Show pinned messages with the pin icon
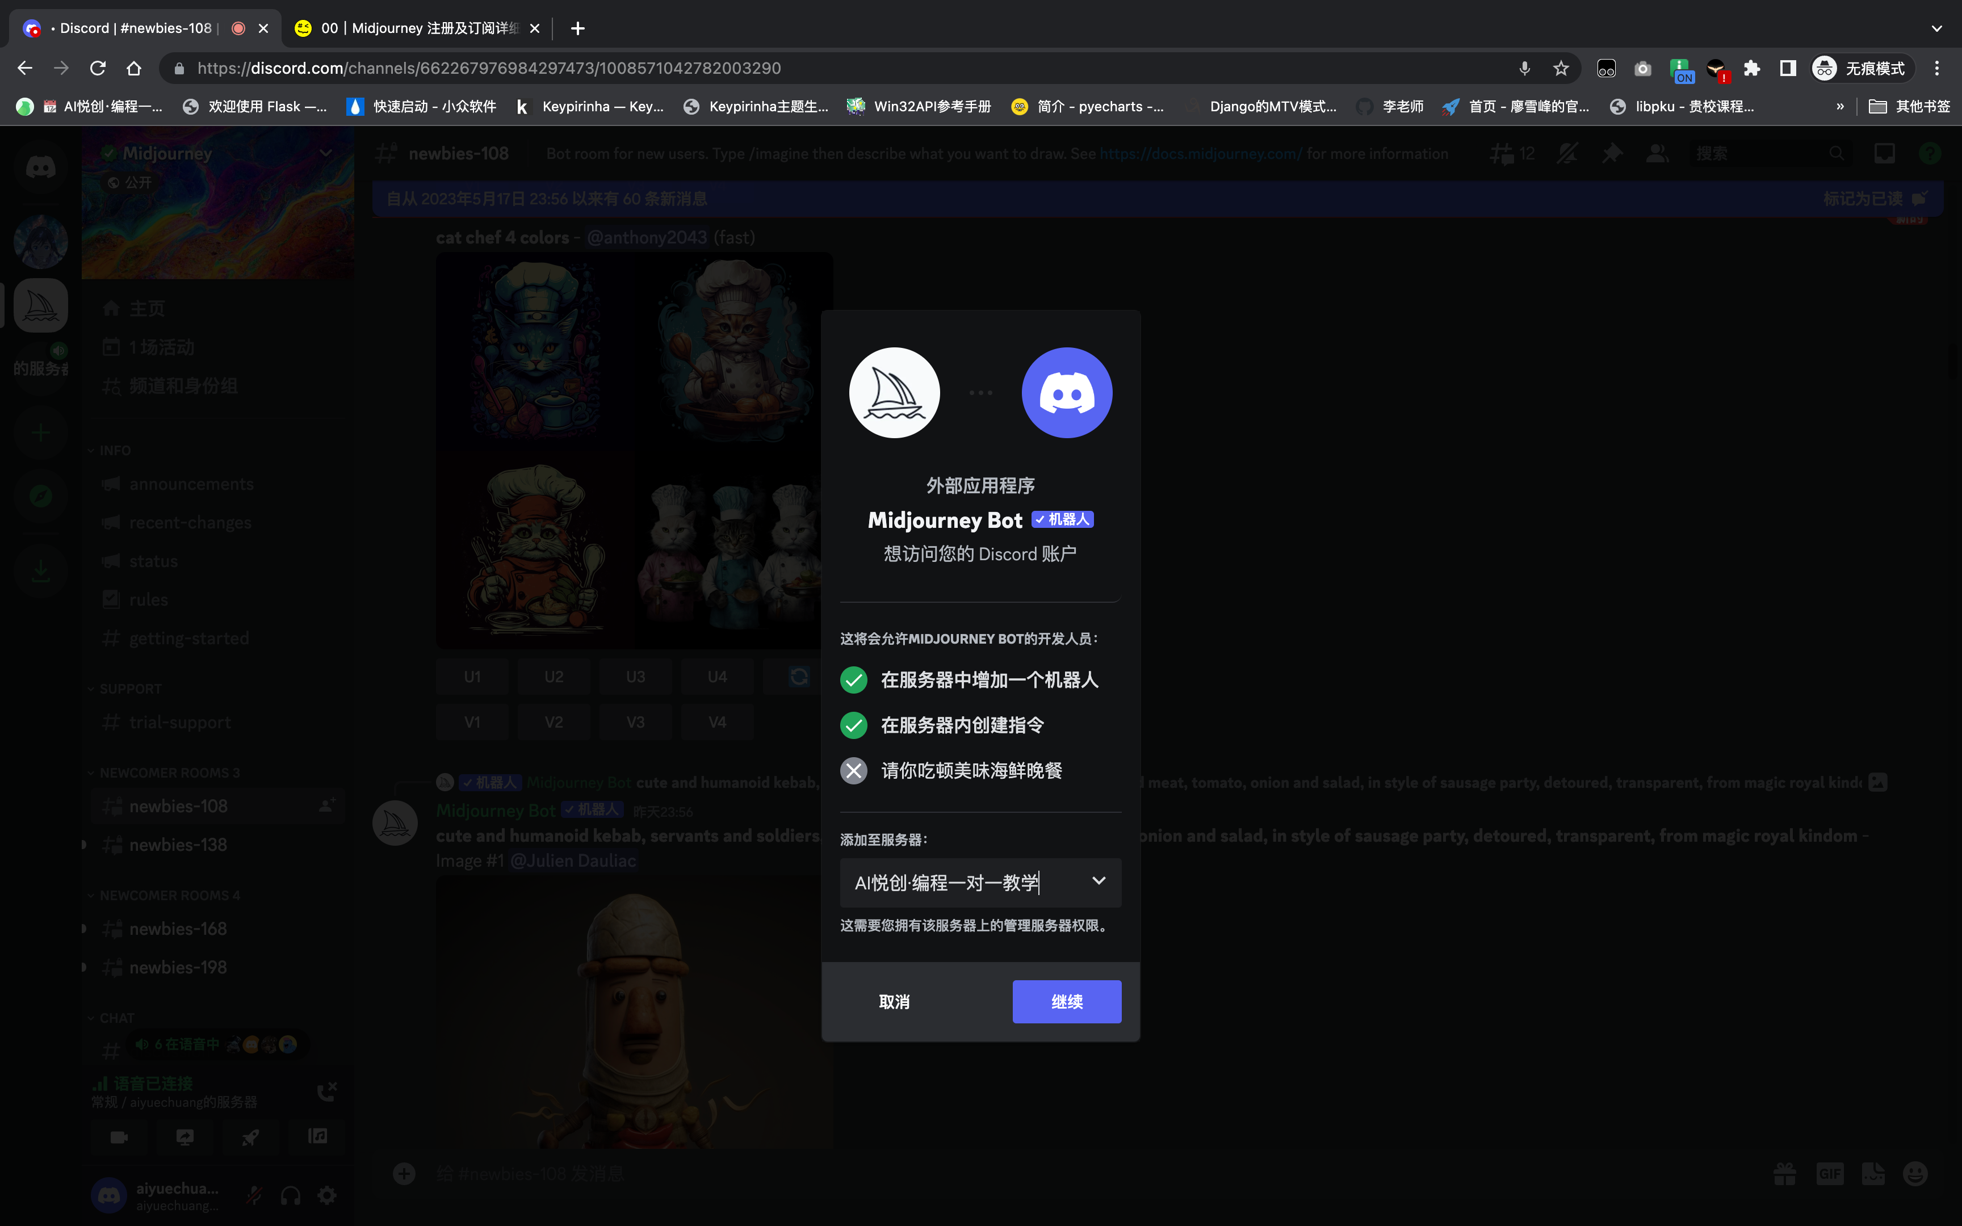Viewport: 1962px width, 1226px height. (1612, 153)
